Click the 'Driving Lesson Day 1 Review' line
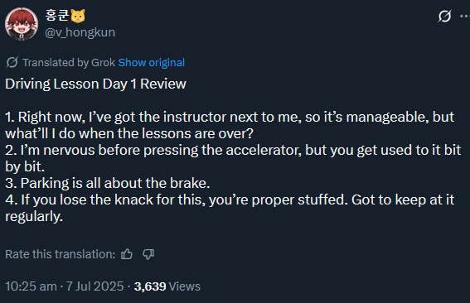 [95, 84]
